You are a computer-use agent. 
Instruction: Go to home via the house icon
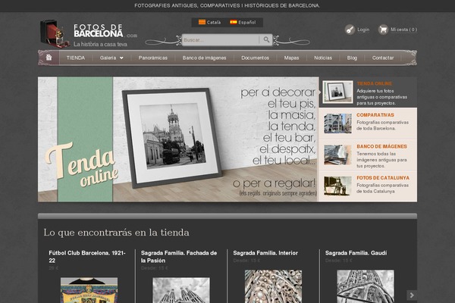click(x=49, y=58)
